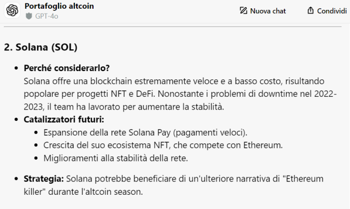This screenshot has width=350, height=209.
Task: Click the bullet point before Strategia
Action: point(16,179)
